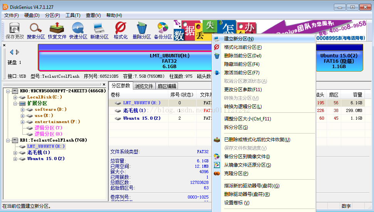Click the 容量 column header

[x=357, y=95]
